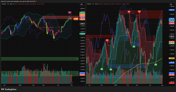This screenshot has width=176, height=92.
Task: Click the blue 834.91K volume label, right chart
Action: tap(172, 73)
